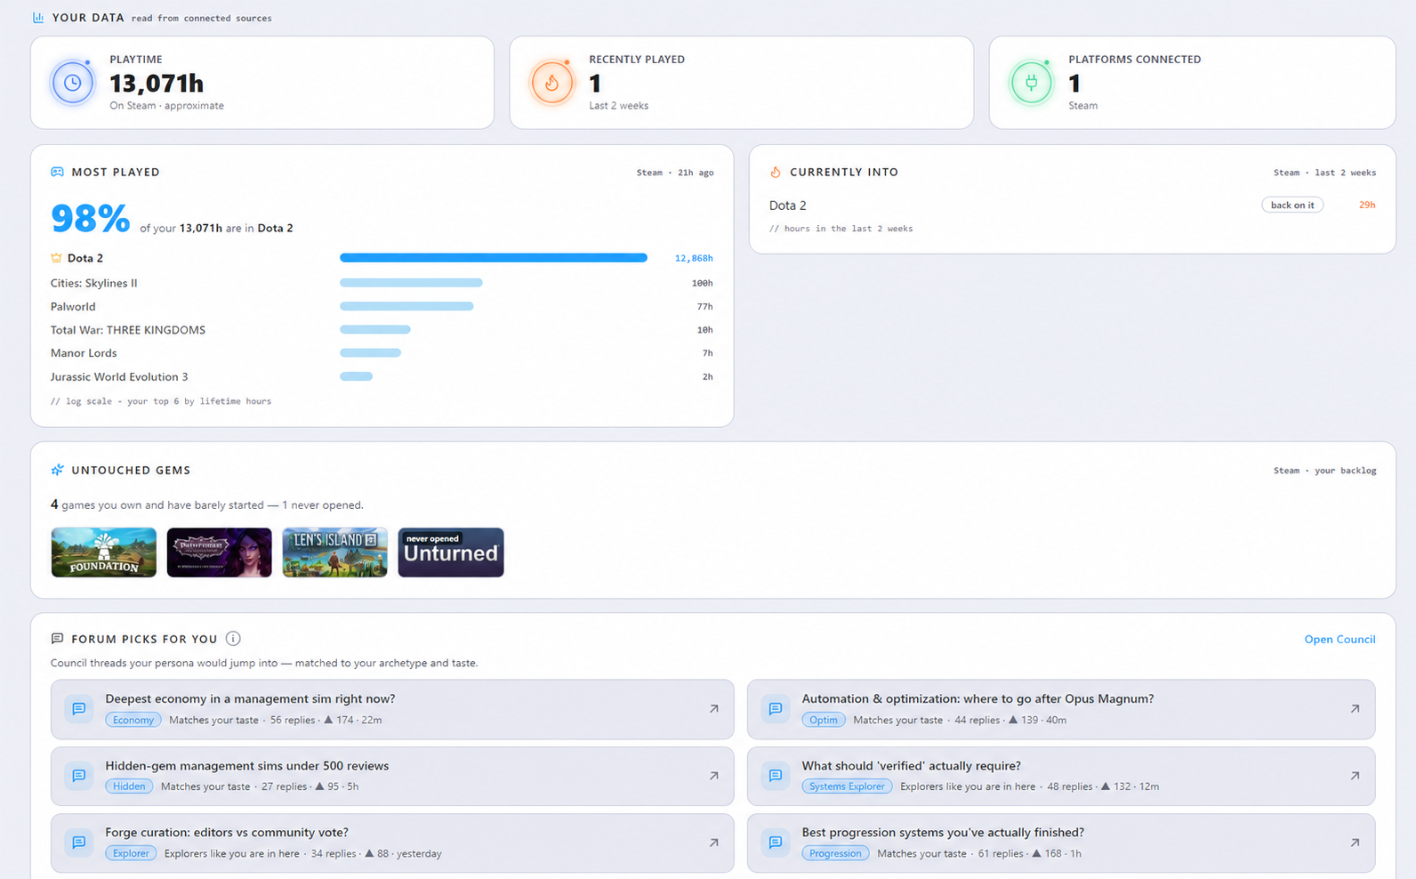Select the never opened Unturned tile
Screen dimensions: 1416x879
(451, 552)
